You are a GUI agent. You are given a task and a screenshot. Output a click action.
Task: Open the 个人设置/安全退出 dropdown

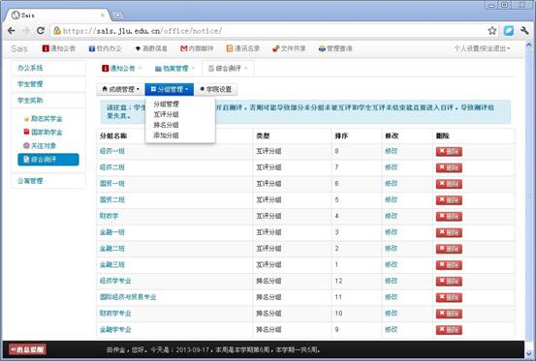click(x=482, y=48)
